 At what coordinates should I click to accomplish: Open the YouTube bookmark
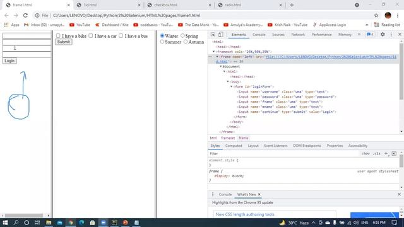pyautogui.click(x=80, y=25)
